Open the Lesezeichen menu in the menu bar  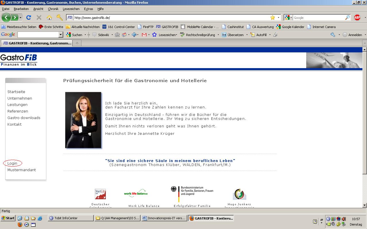click(x=71, y=9)
